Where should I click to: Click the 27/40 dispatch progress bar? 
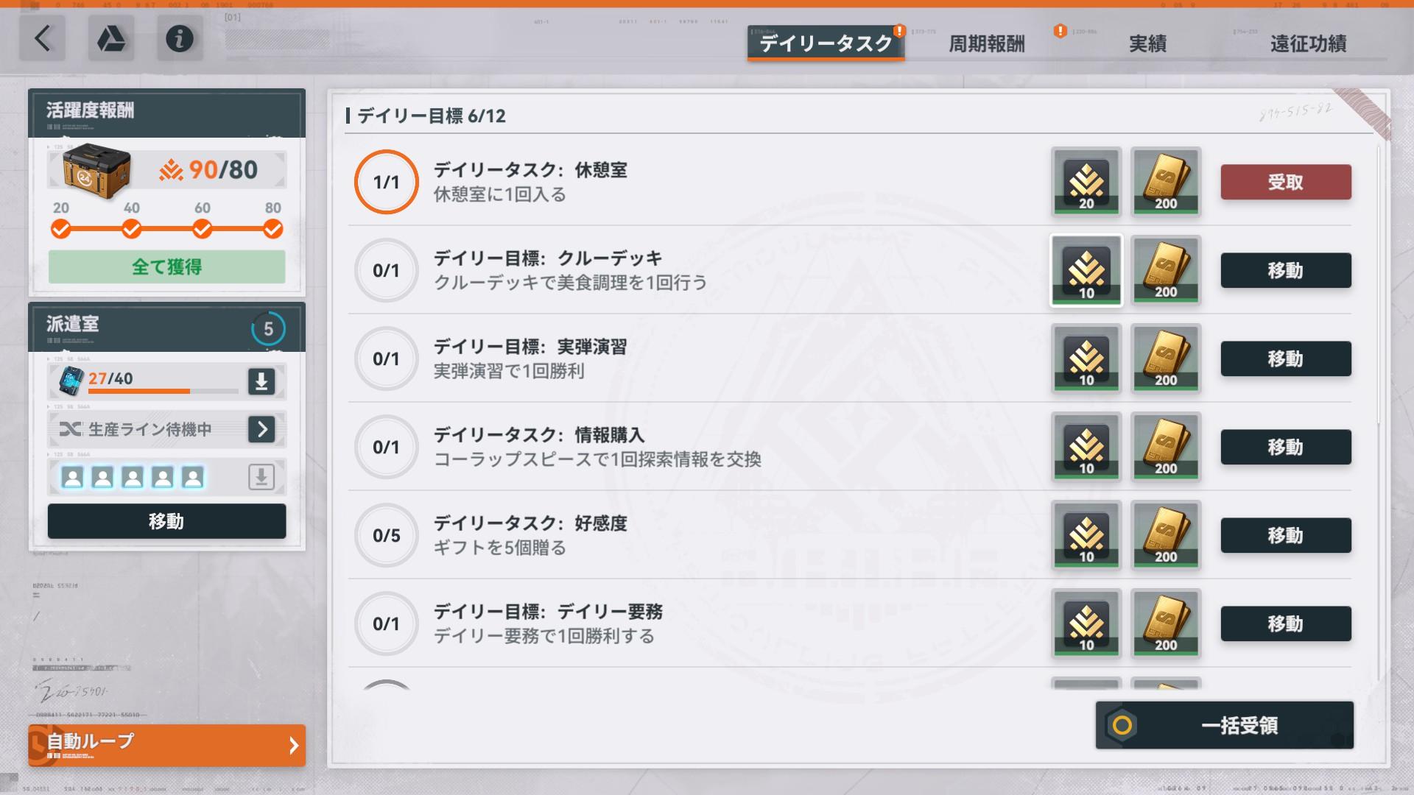tap(163, 391)
